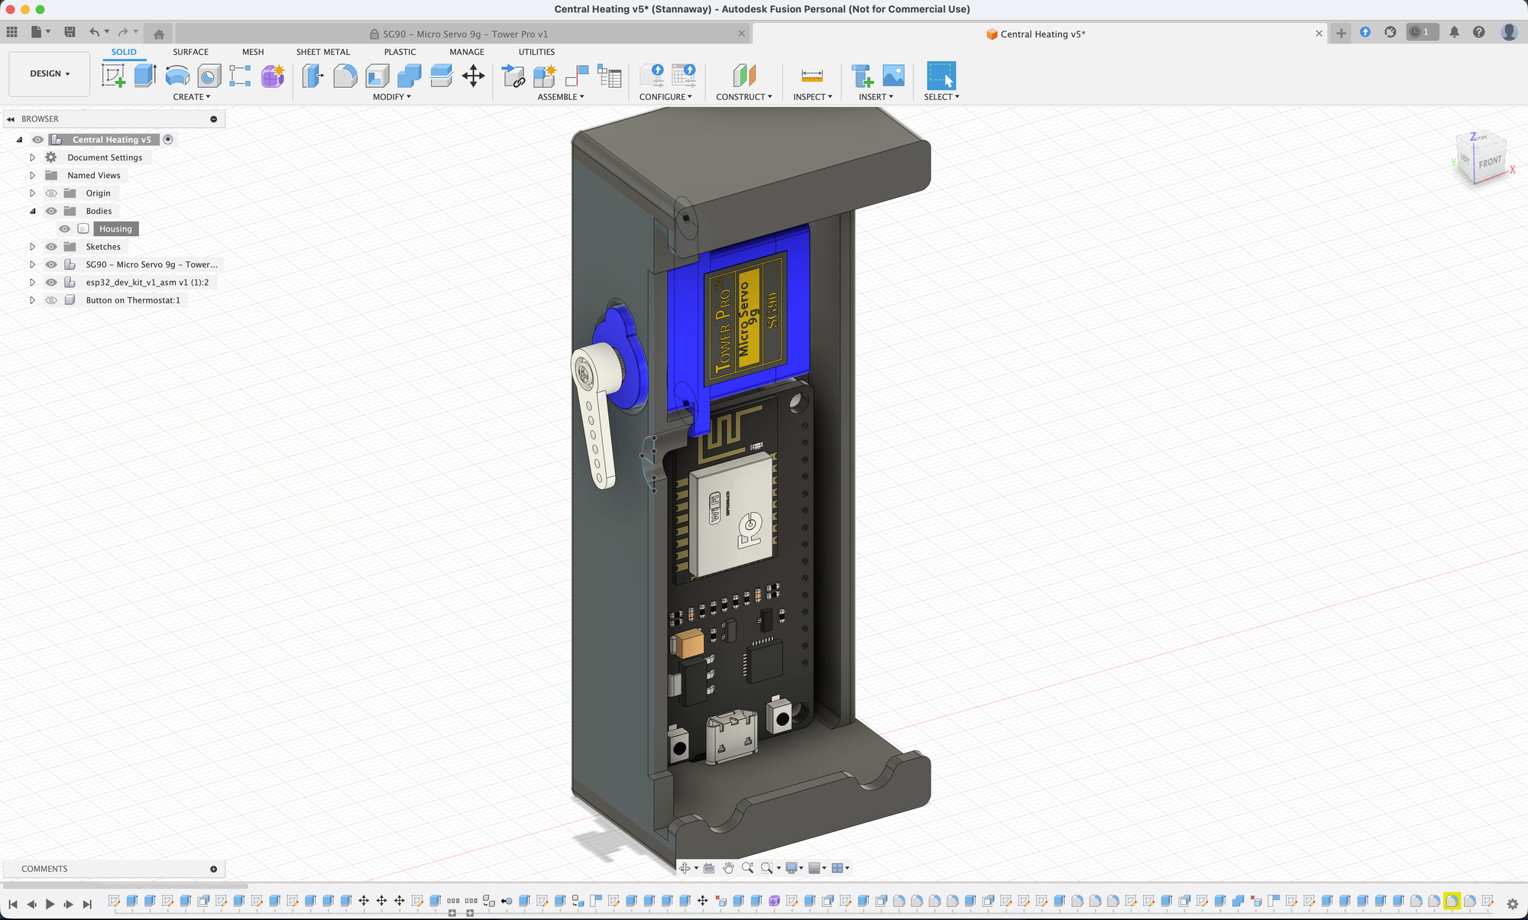Open the Insert Canvas image tool
Screen dimensions: 1528x920
[x=893, y=76]
